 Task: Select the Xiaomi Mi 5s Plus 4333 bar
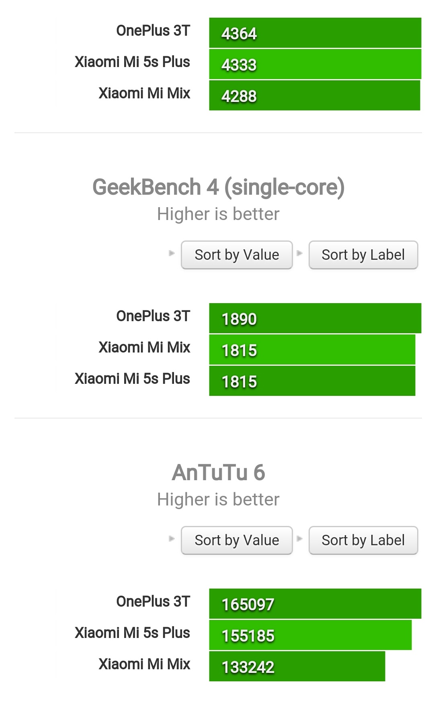(x=315, y=64)
